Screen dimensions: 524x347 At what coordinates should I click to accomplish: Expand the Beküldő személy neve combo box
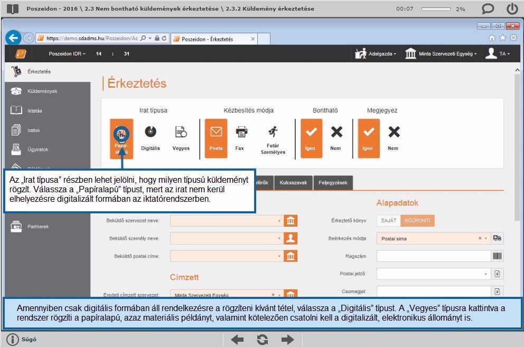coord(279,238)
